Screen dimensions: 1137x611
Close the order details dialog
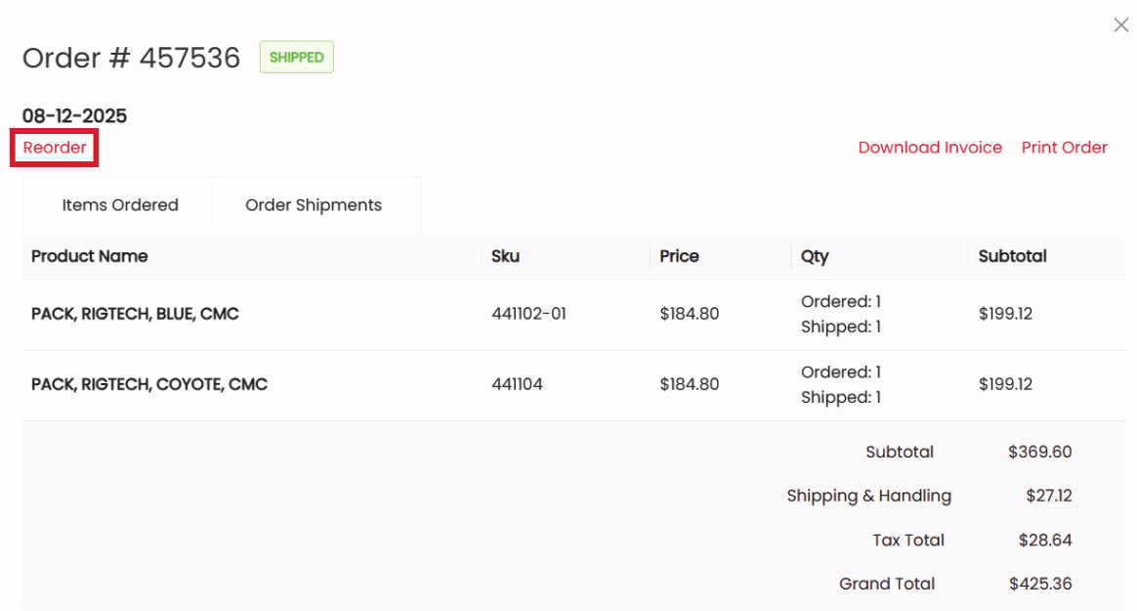[1120, 25]
